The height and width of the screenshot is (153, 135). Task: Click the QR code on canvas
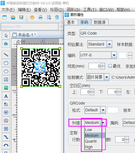(41, 67)
